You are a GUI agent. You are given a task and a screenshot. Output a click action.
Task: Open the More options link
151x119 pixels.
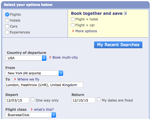pos(86,31)
